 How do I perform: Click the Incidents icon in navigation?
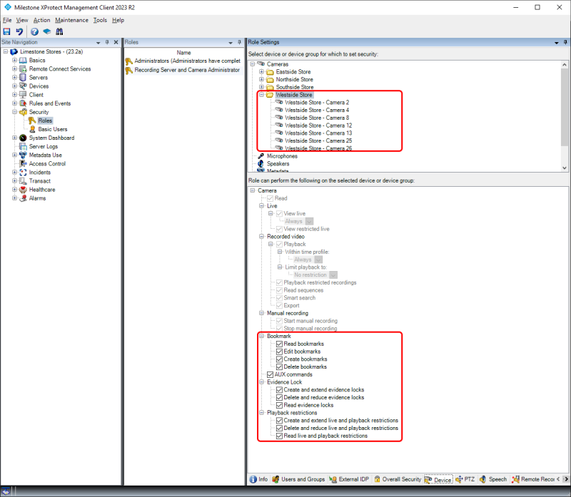click(23, 173)
